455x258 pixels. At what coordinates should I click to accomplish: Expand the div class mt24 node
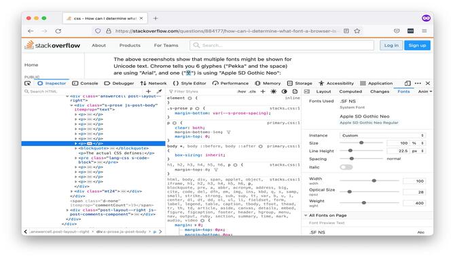[72, 191]
